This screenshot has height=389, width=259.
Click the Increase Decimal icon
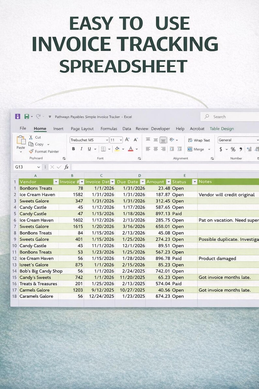(249, 149)
